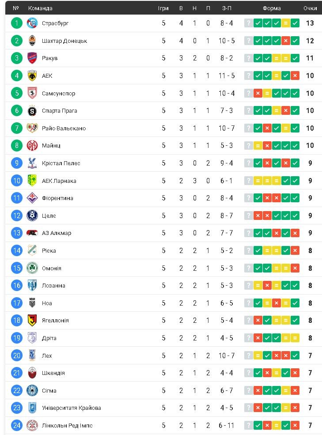Screen dimensions: 322x435
Task: Click the question mark form box for Strasbourg
Action: click(x=249, y=23)
